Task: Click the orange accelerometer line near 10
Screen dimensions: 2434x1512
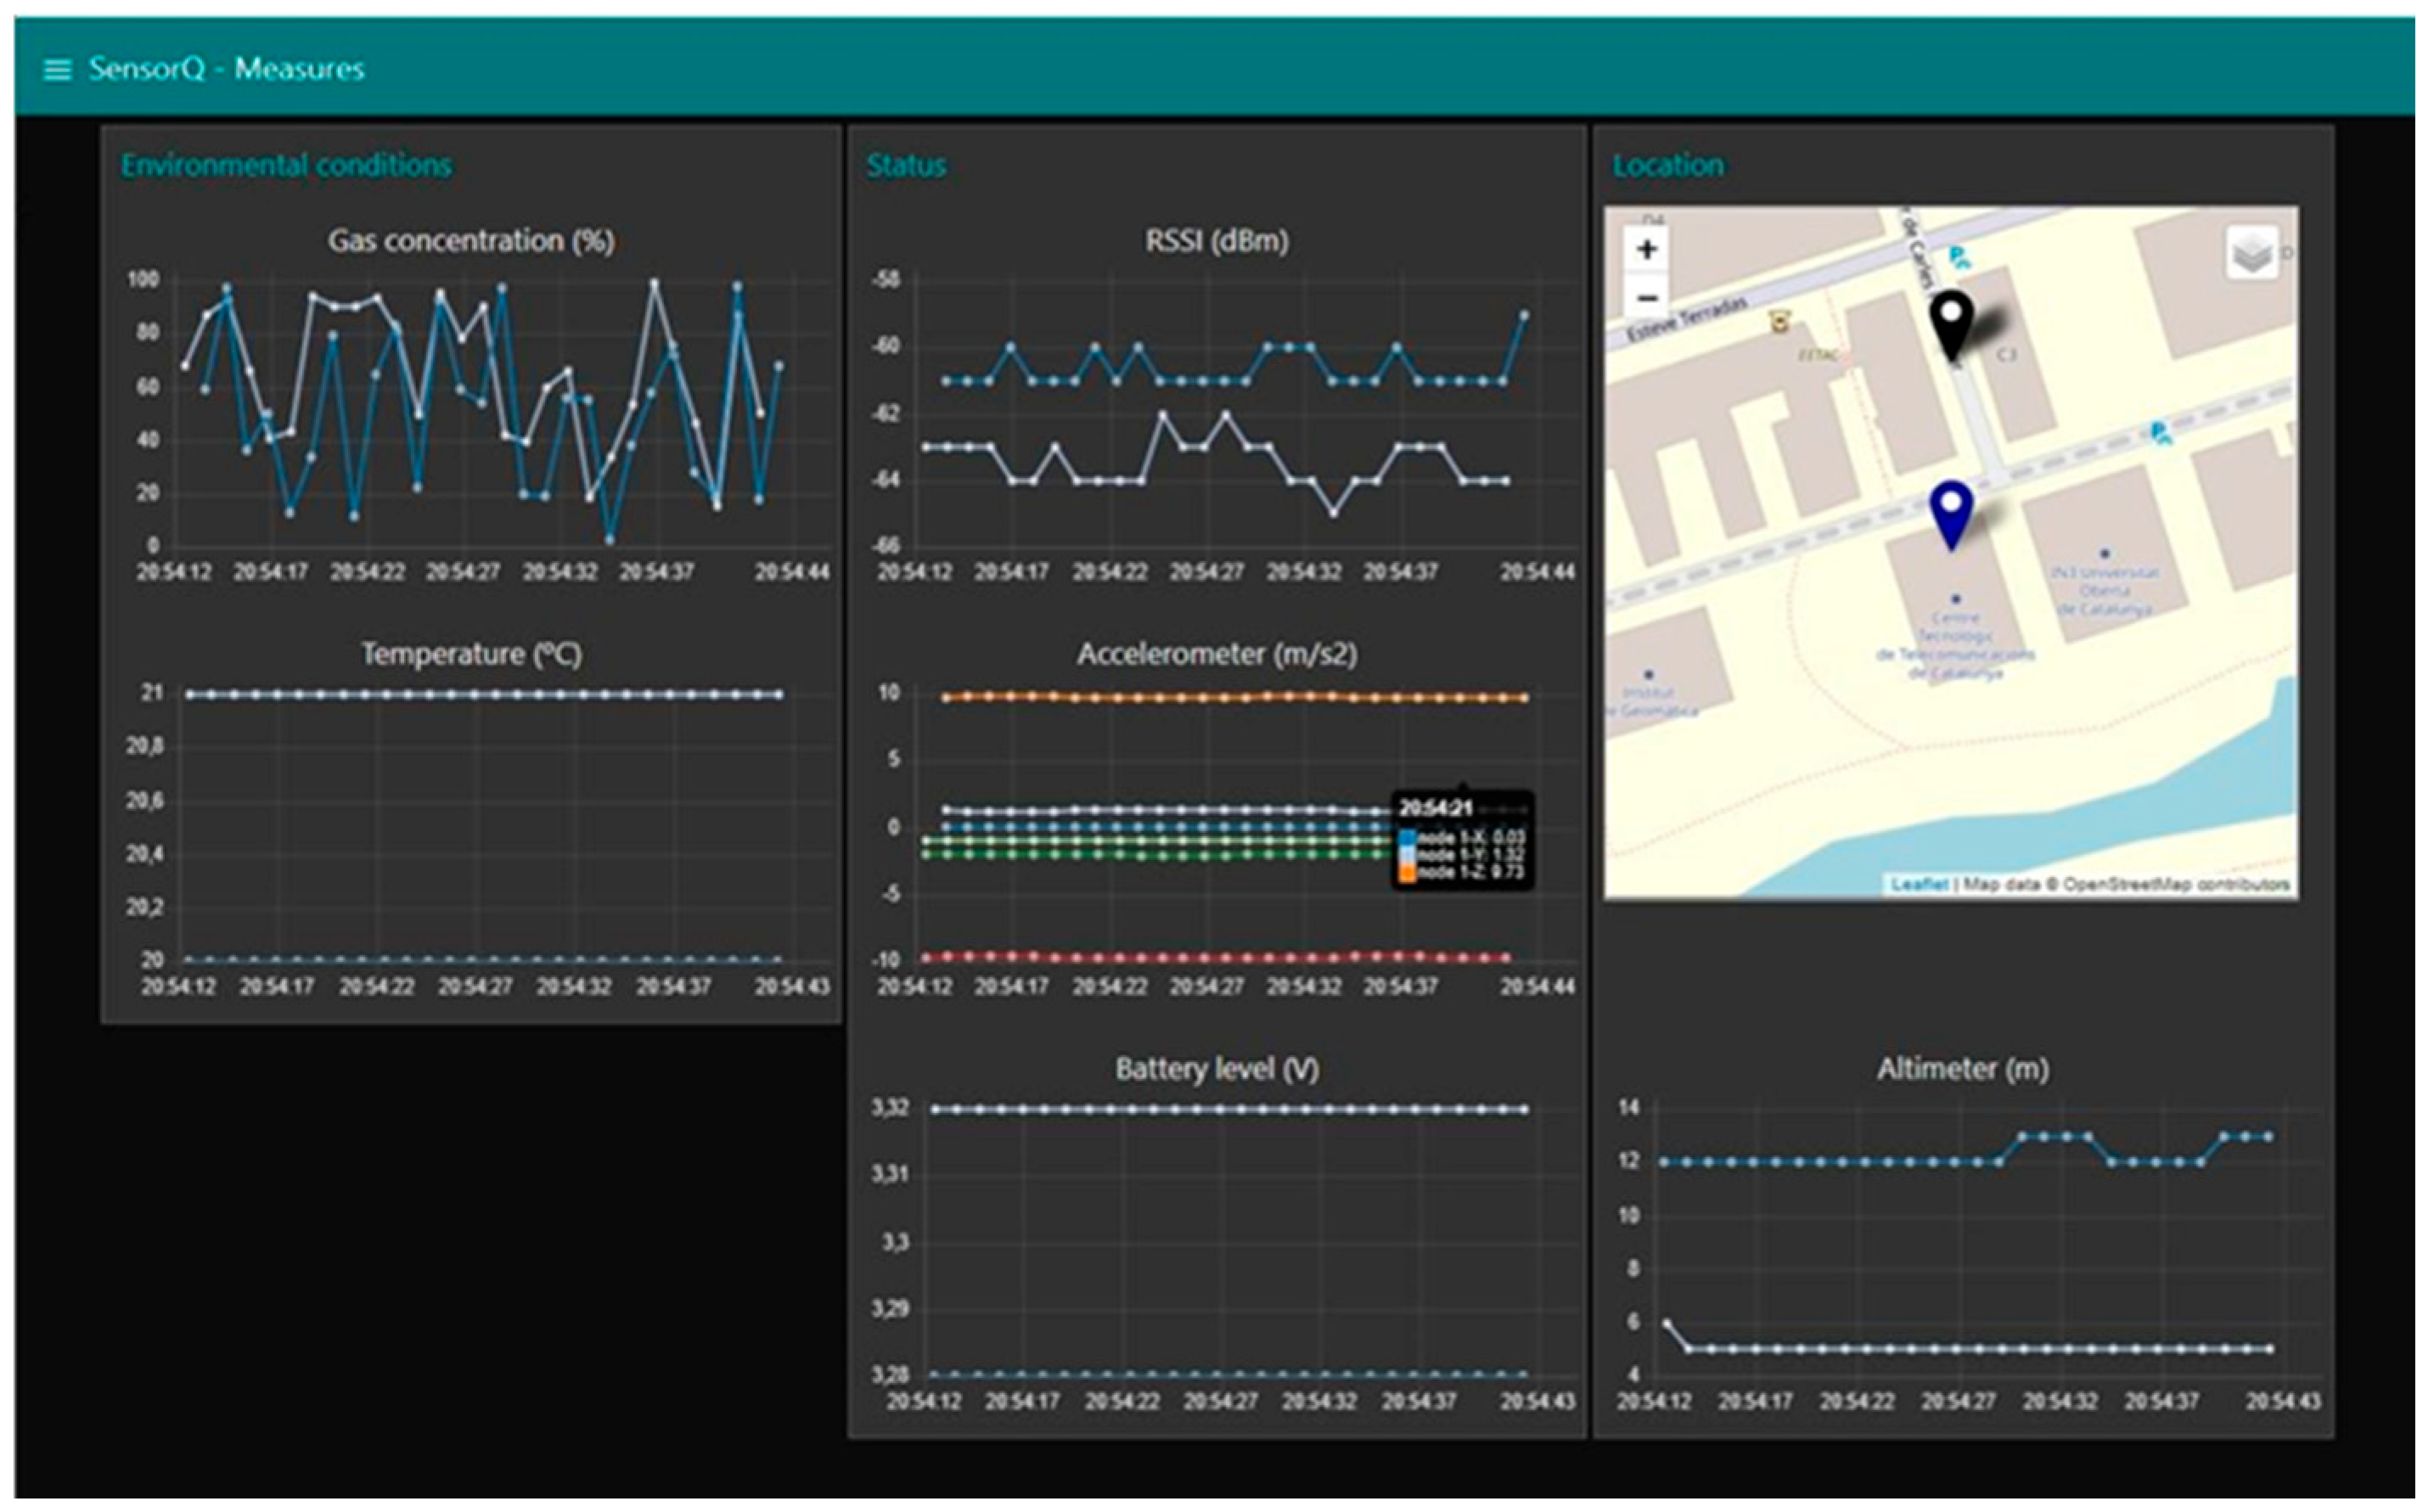Action: pos(1200,697)
